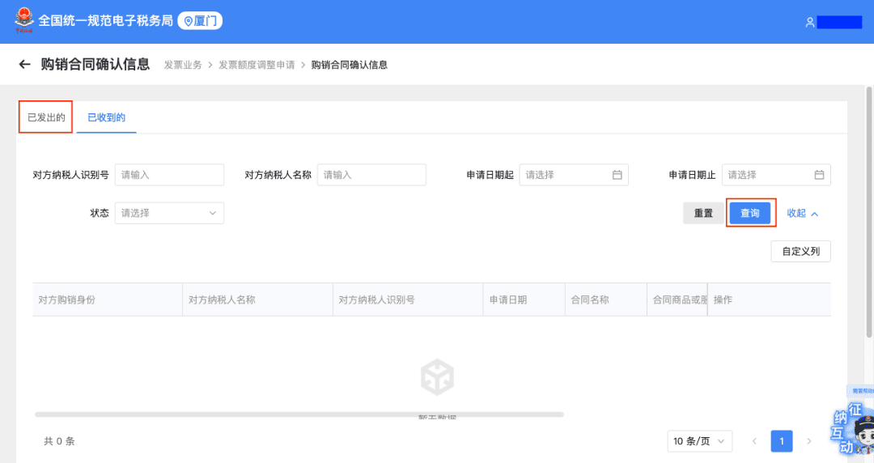
Task: Expand the 状态 dropdown
Action: pyautogui.click(x=169, y=213)
